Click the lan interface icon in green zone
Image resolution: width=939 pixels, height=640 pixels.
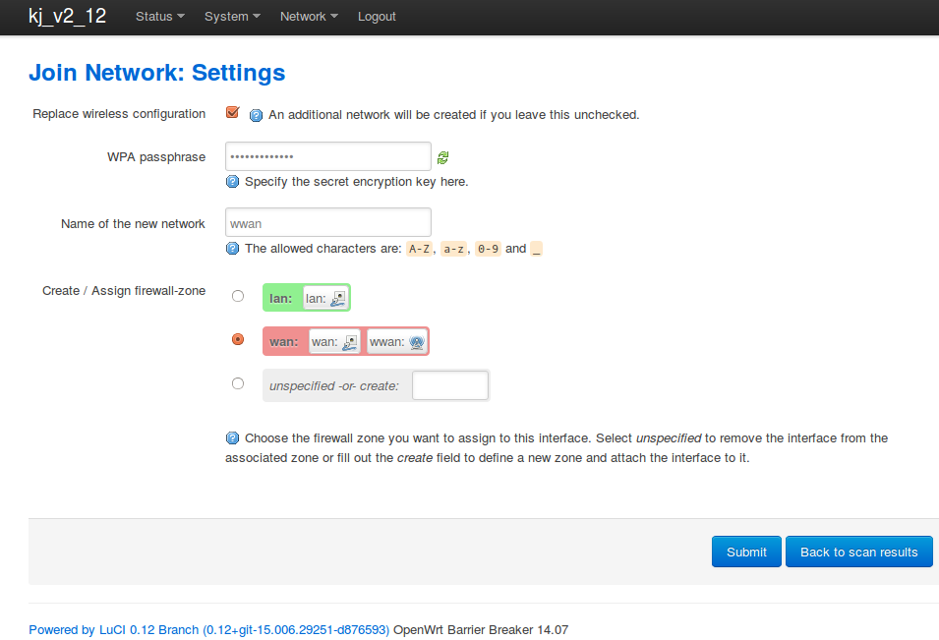338,298
